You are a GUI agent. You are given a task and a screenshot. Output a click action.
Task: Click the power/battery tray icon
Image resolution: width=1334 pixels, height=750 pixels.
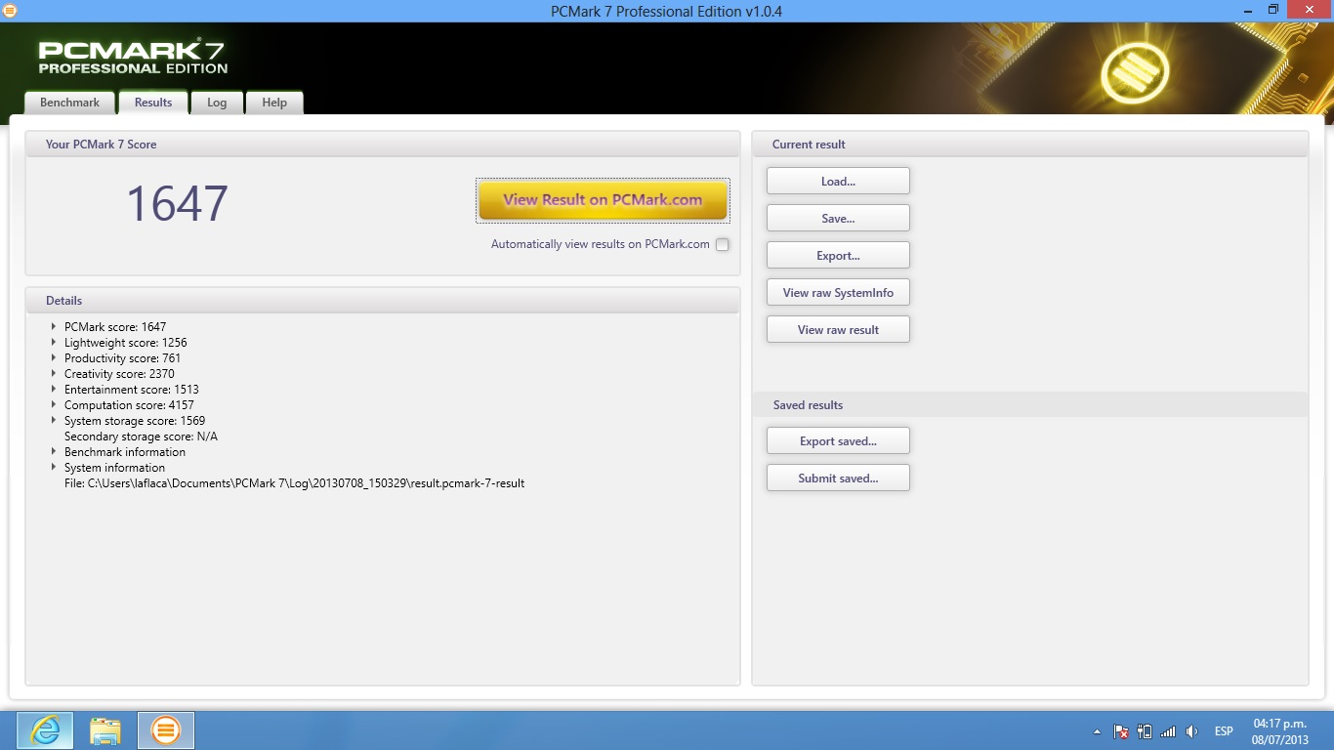1145,731
